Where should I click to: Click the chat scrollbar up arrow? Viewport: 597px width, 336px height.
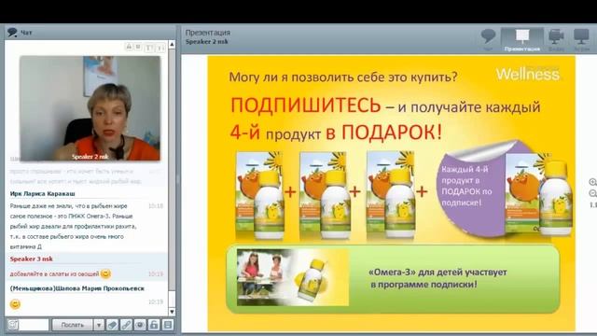(172, 45)
